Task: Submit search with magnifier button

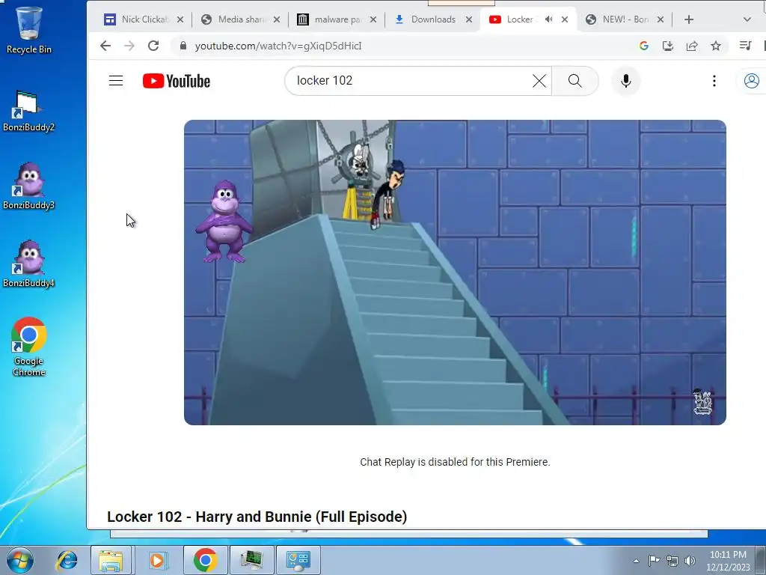Action: pyautogui.click(x=575, y=81)
